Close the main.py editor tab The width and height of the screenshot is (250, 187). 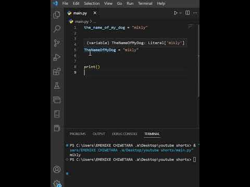[95, 13]
